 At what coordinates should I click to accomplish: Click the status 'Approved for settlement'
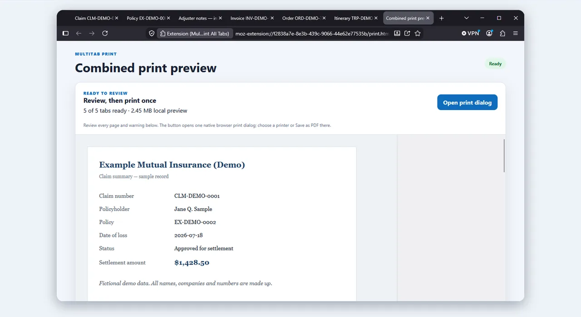click(x=204, y=249)
